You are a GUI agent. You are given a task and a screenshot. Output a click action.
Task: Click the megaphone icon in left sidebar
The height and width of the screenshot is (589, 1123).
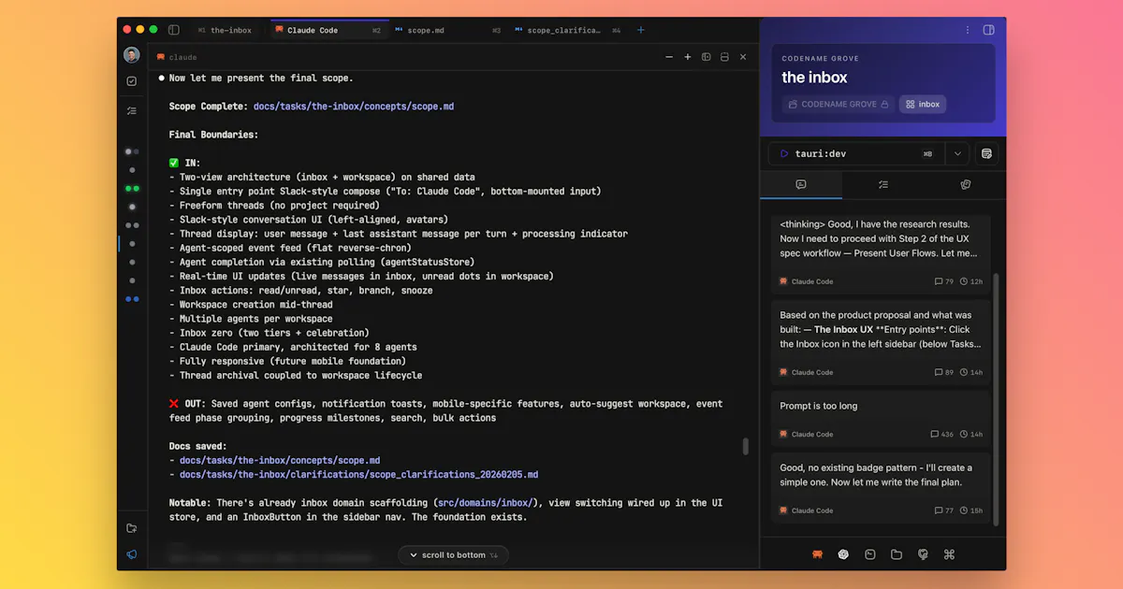point(132,554)
